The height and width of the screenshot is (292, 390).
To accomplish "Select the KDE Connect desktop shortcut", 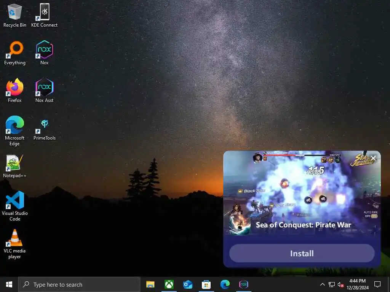I will pyautogui.click(x=44, y=15).
